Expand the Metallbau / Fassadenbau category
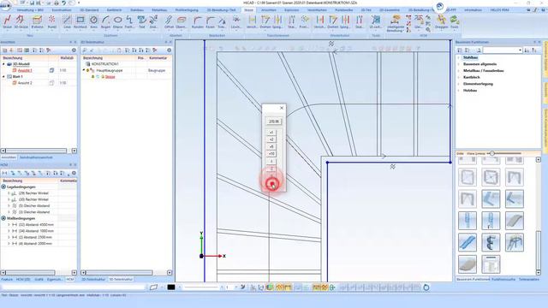Screen dimensions: 548x308 click(459, 70)
